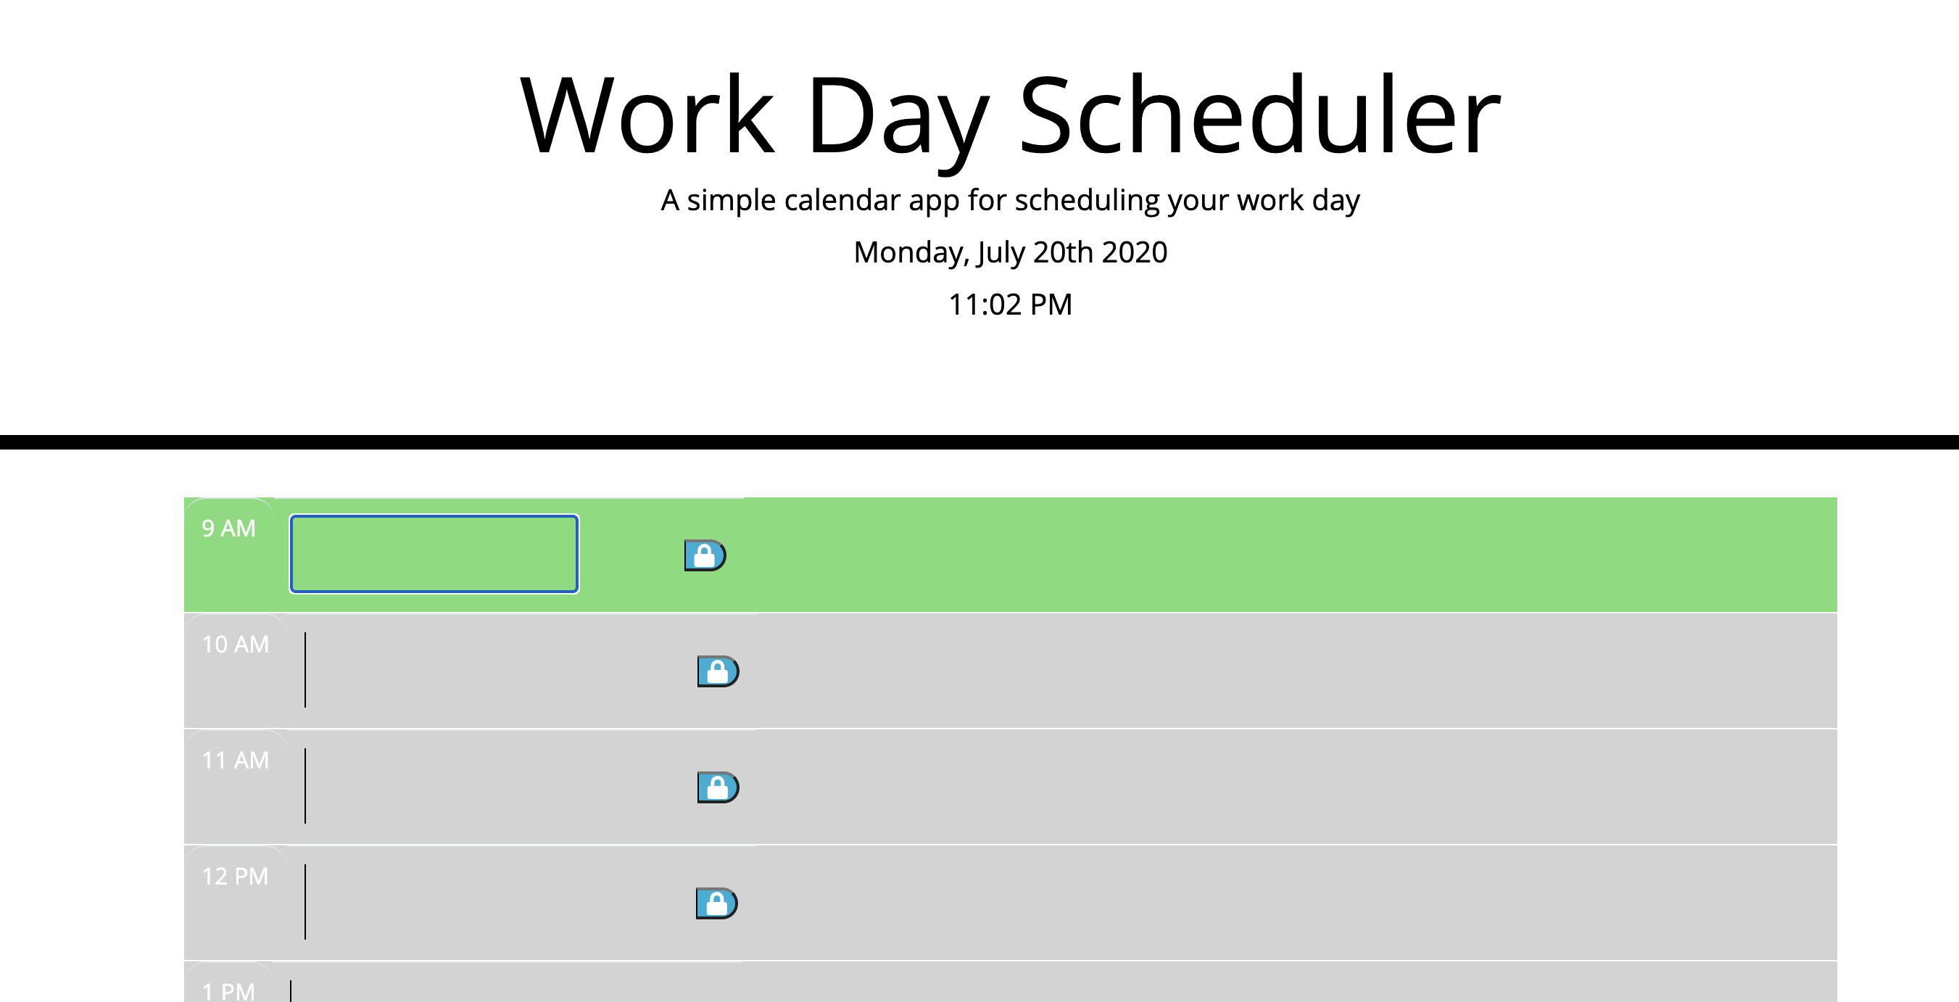Click the 11 AM hour label

pos(235,761)
